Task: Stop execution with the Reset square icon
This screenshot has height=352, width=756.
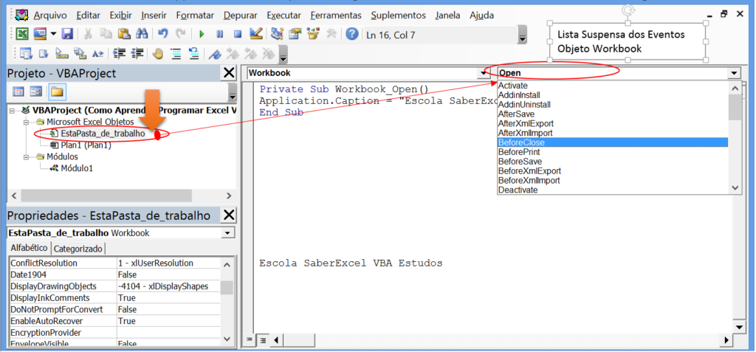Action: [238, 34]
